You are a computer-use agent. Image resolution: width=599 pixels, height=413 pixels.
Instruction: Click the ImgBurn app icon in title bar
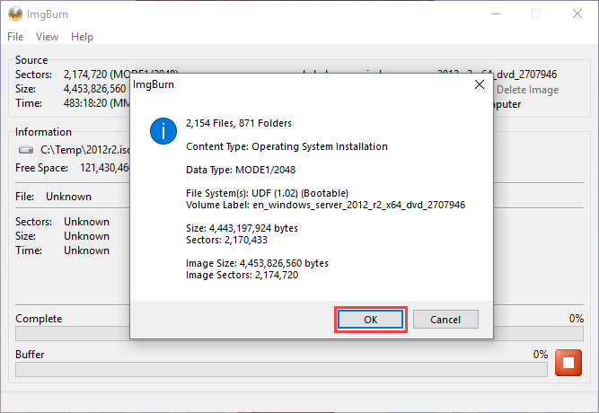(x=15, y=14)
